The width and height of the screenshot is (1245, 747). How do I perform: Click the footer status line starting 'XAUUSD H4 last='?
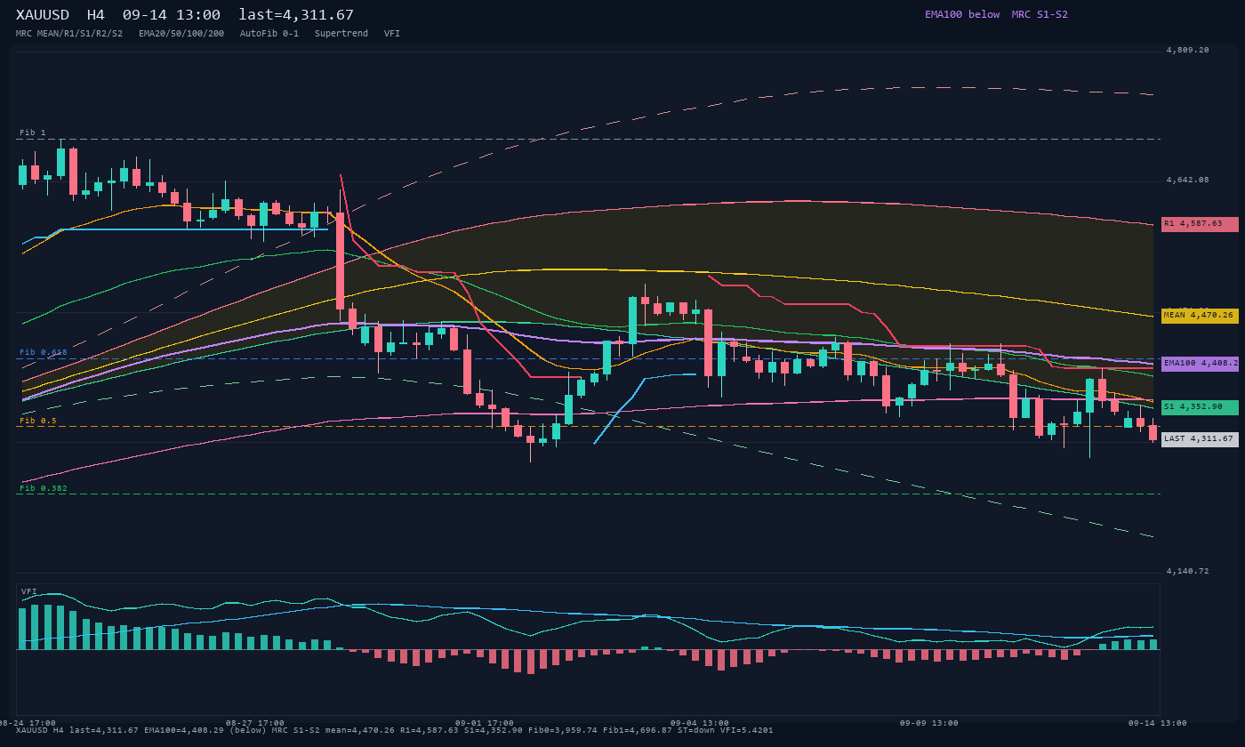click(x=395, y=730)
